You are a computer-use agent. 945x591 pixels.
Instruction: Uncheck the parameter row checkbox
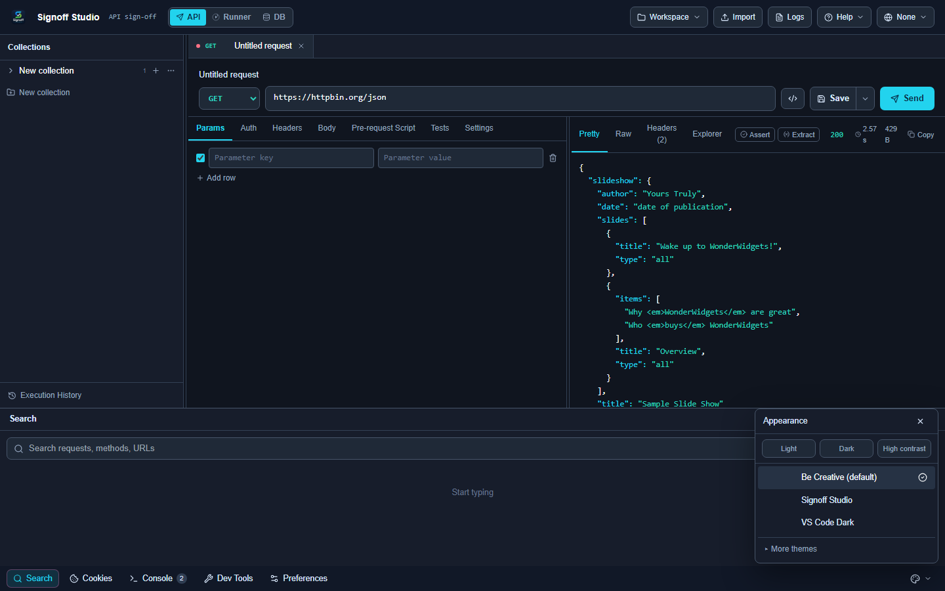[200, 158]
